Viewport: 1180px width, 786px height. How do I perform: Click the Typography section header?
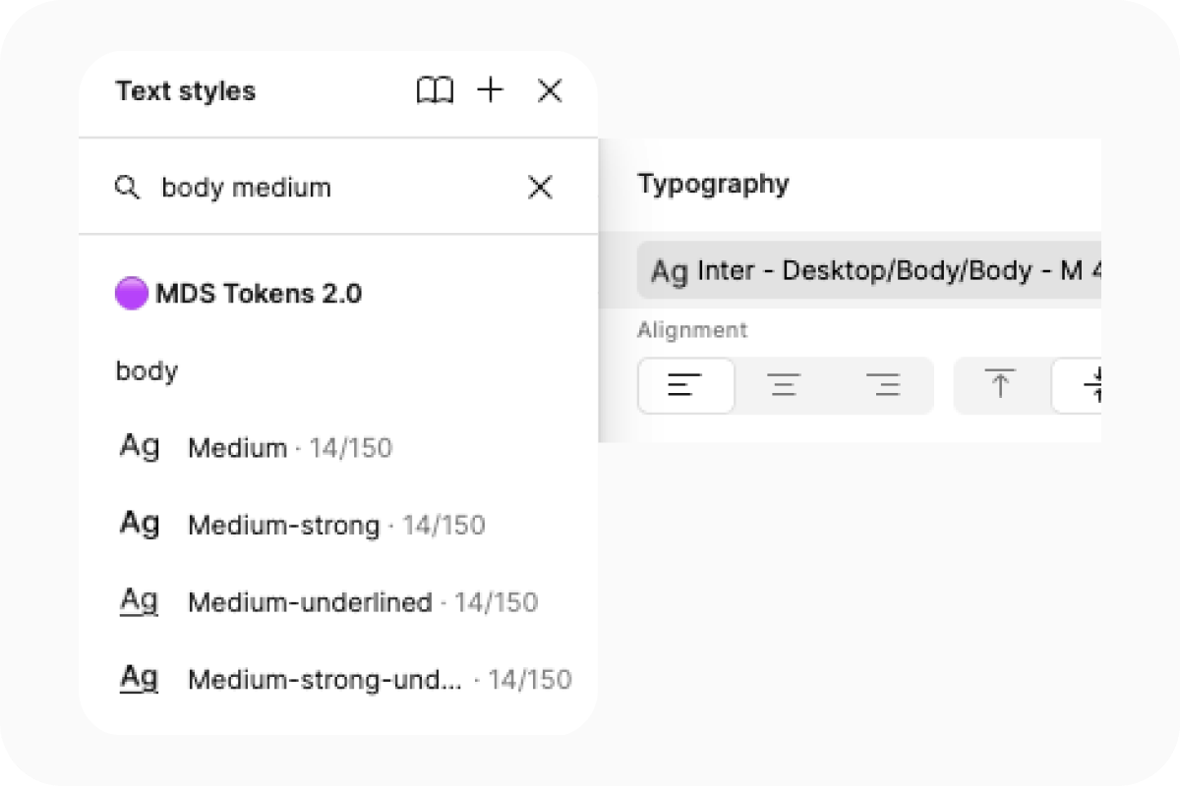tap(714, 183)
